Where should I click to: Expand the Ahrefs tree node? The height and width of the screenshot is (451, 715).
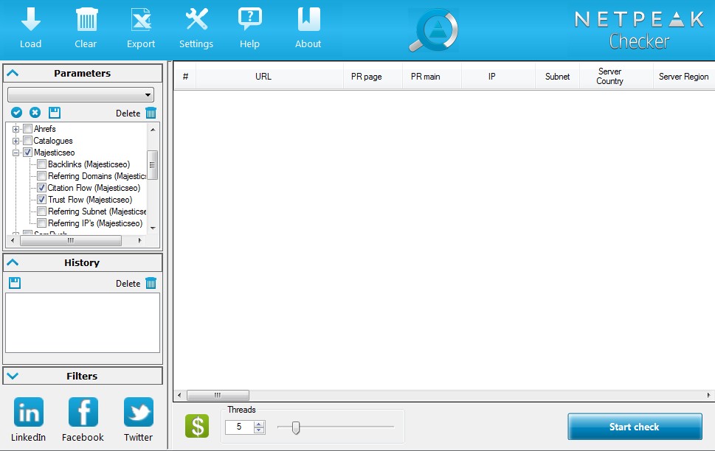(16, 130)
